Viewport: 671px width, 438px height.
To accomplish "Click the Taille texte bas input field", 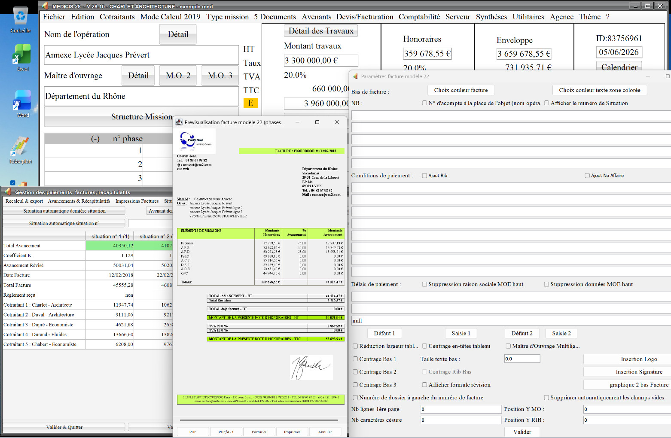I will click(x=522, y=359).
